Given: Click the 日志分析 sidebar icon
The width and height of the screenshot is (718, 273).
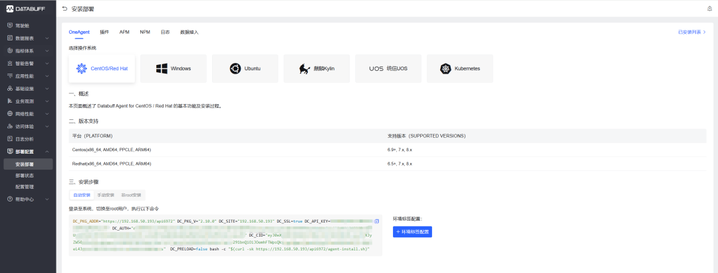Looking at the screenshot, I should point(10,138).
